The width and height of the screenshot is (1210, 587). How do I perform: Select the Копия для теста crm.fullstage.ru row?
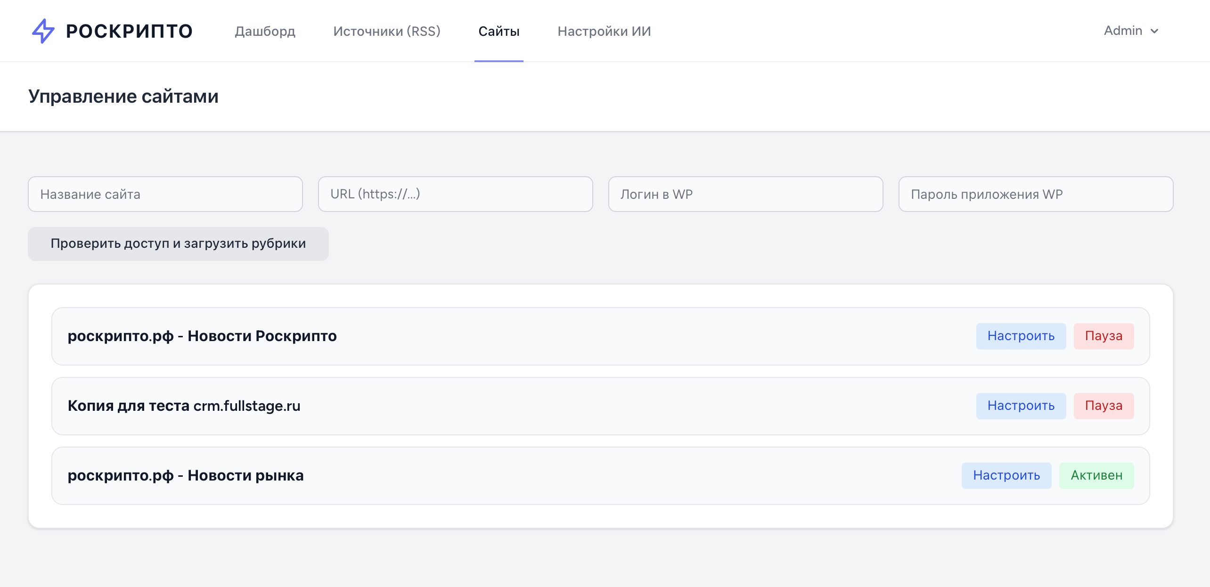point(601,406)
